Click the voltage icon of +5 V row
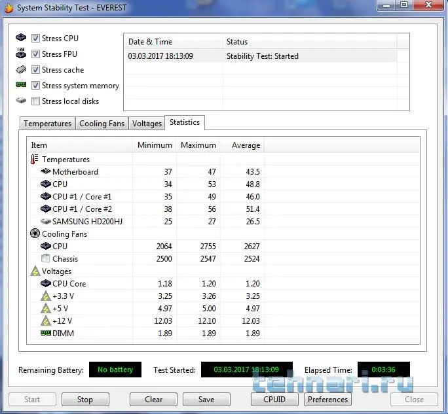 click(x=46, y=309)
